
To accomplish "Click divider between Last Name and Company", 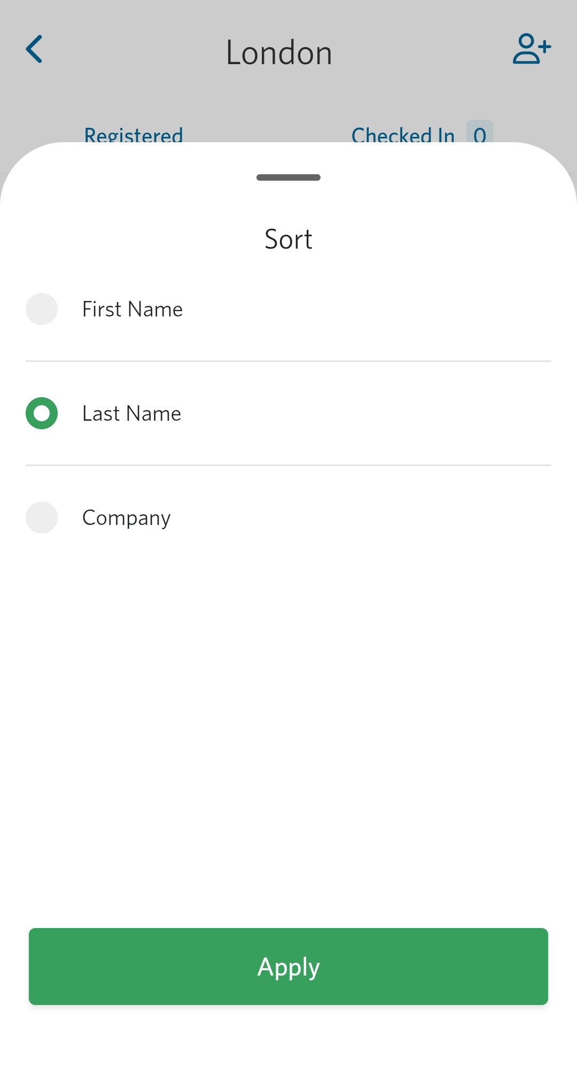I will (x=288, y=466).
